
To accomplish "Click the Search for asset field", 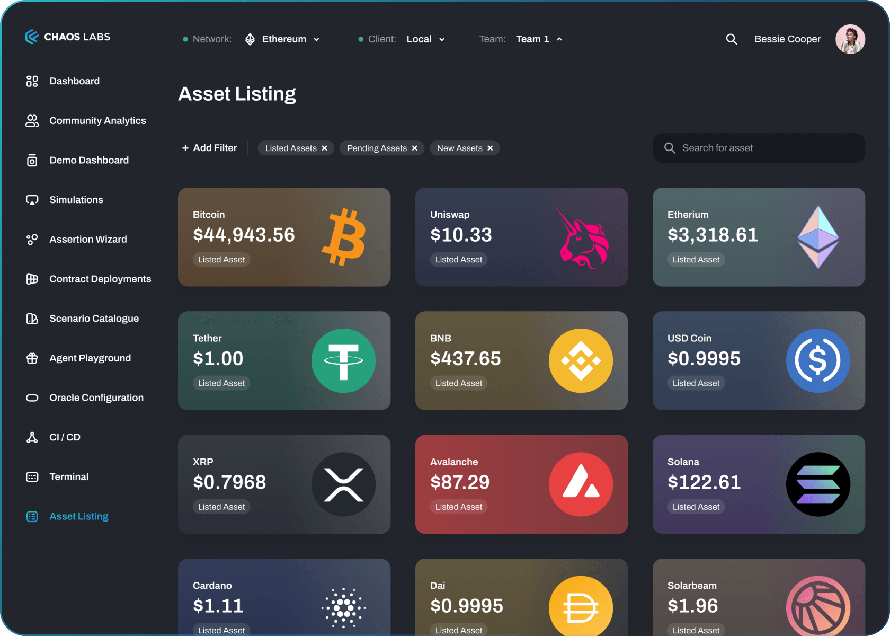I will [759, 148].
